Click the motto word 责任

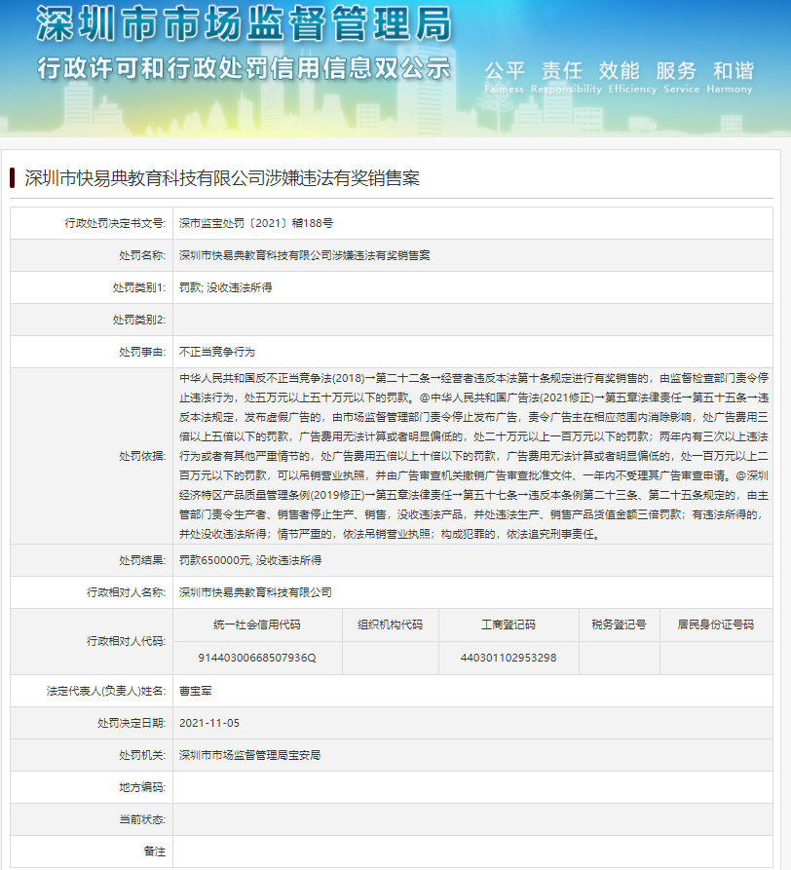click(x=562, y=71)
